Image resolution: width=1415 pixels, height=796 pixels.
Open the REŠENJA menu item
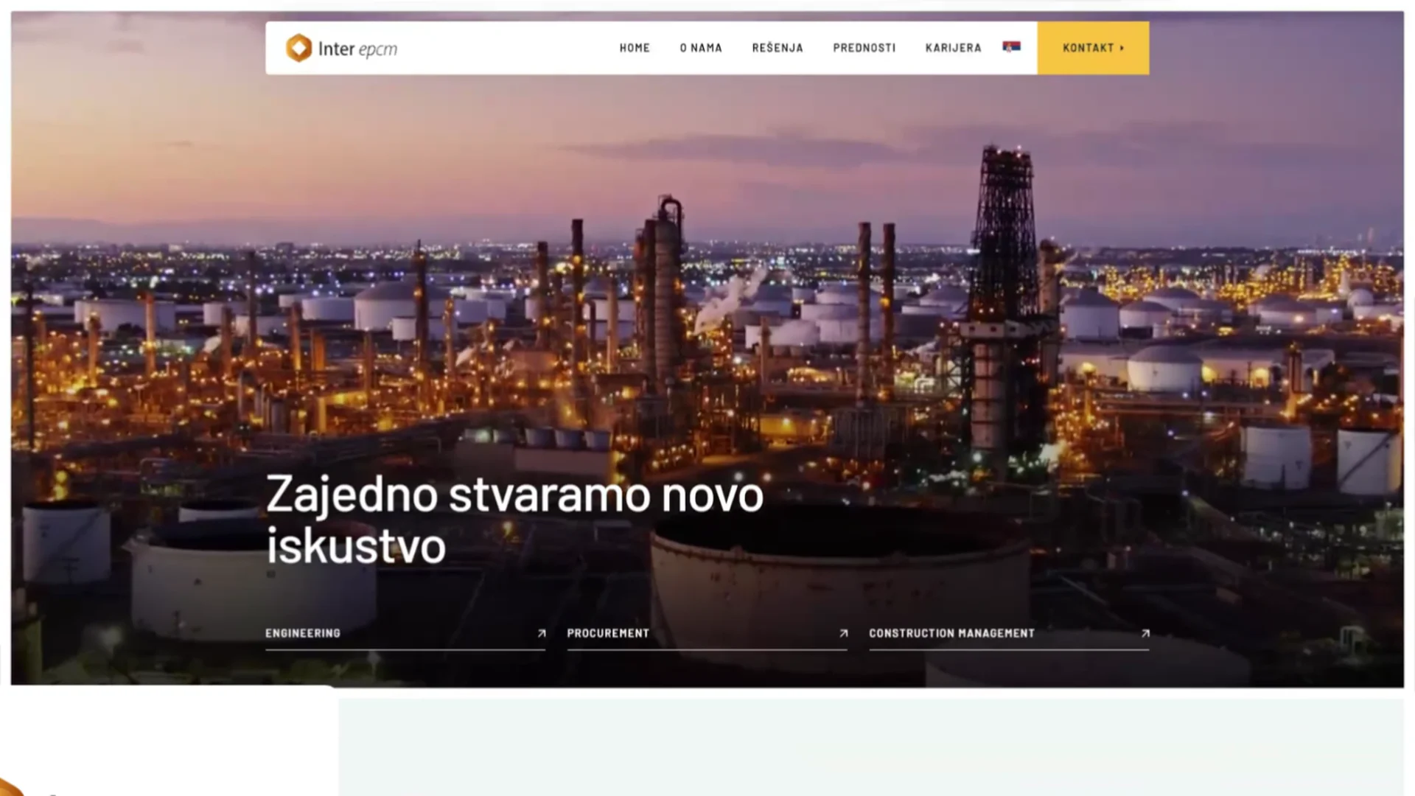[778, 48]
